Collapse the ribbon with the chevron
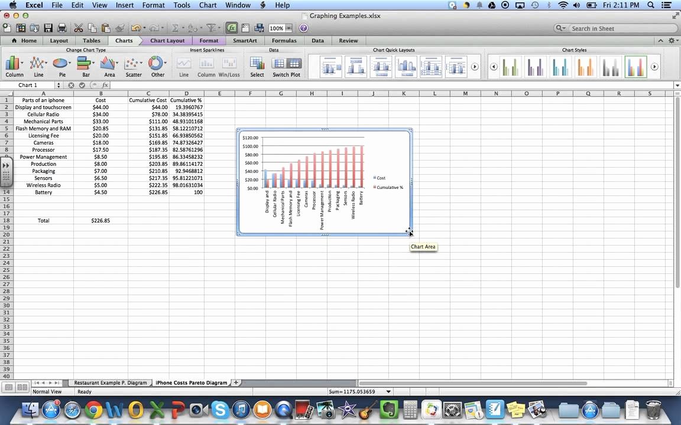 click(x=660, y=40)
